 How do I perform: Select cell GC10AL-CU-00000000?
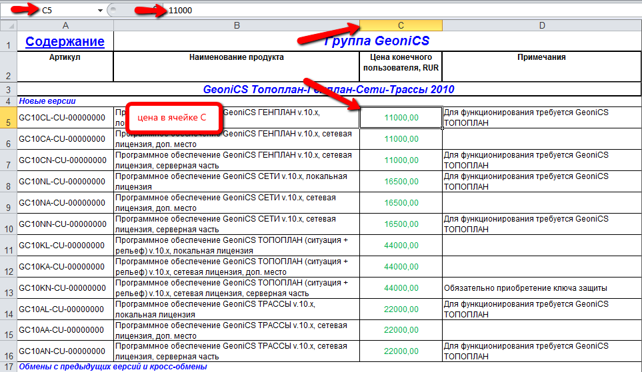click(65, 309)
